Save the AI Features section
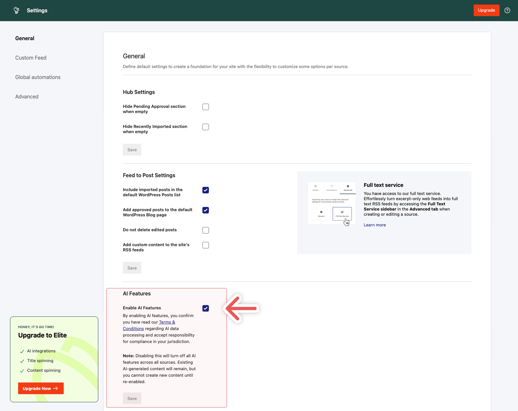Image resolution: width=518 pixels, height=411 pixels. [x=132, y=398]
